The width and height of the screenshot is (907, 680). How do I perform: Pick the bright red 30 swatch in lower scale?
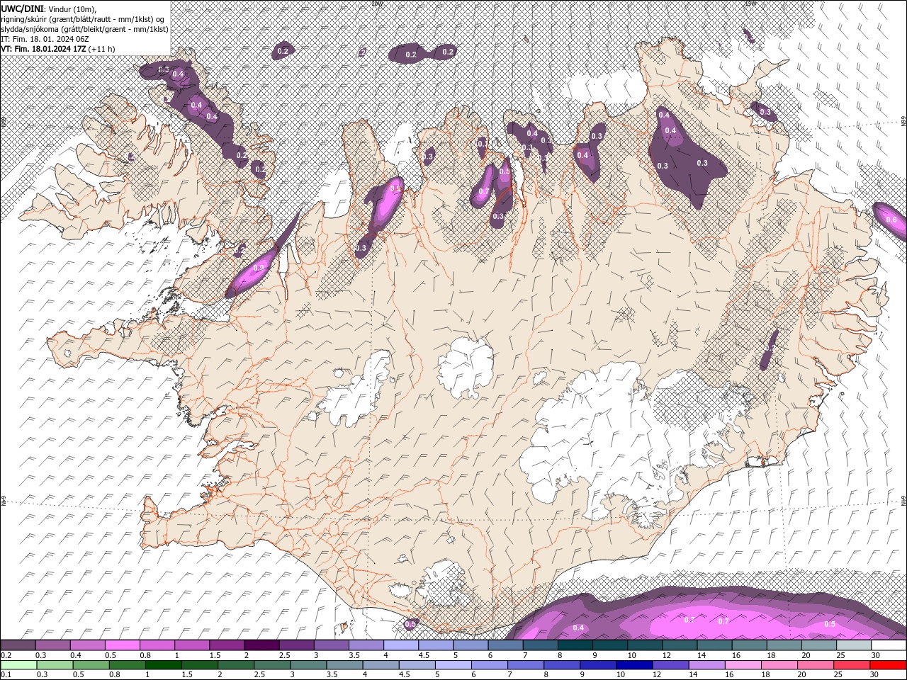[888, 665]
